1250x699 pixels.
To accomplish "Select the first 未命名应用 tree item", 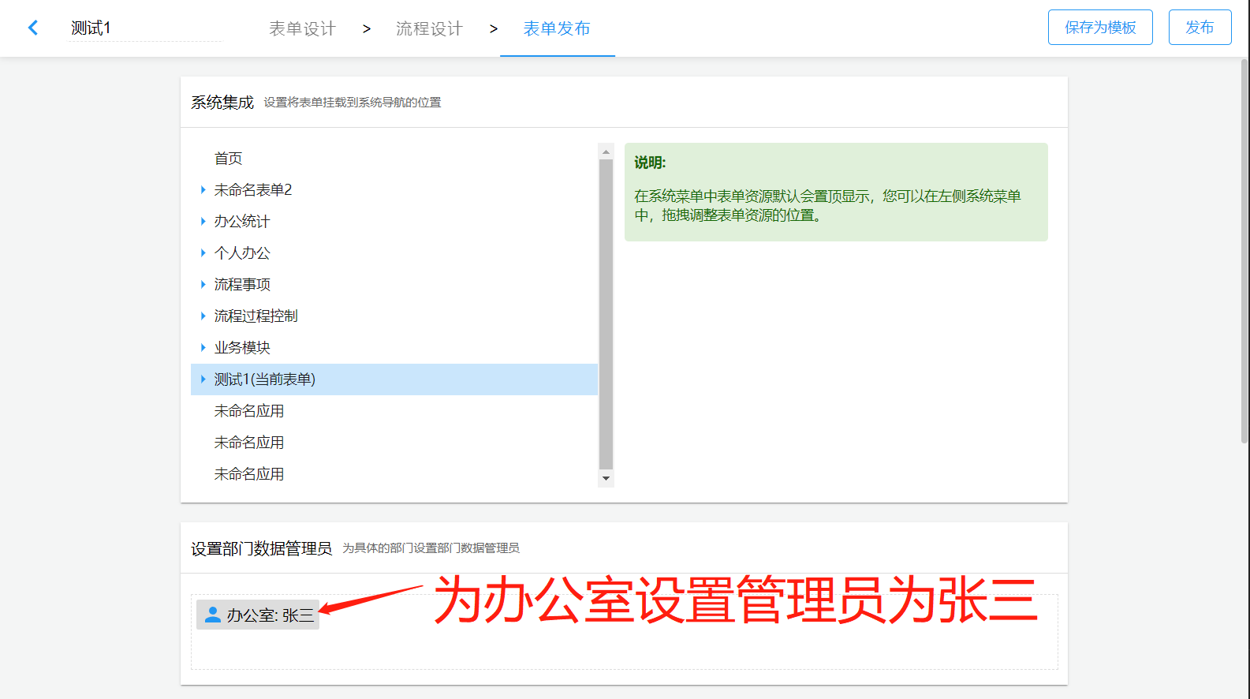I will tap(249, 411).
